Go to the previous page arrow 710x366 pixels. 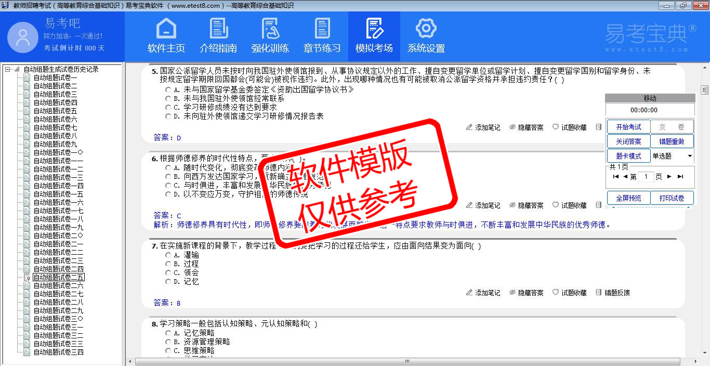pos(625,177)
